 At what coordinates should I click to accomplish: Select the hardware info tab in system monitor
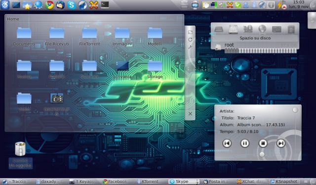(x=248, y=30)
